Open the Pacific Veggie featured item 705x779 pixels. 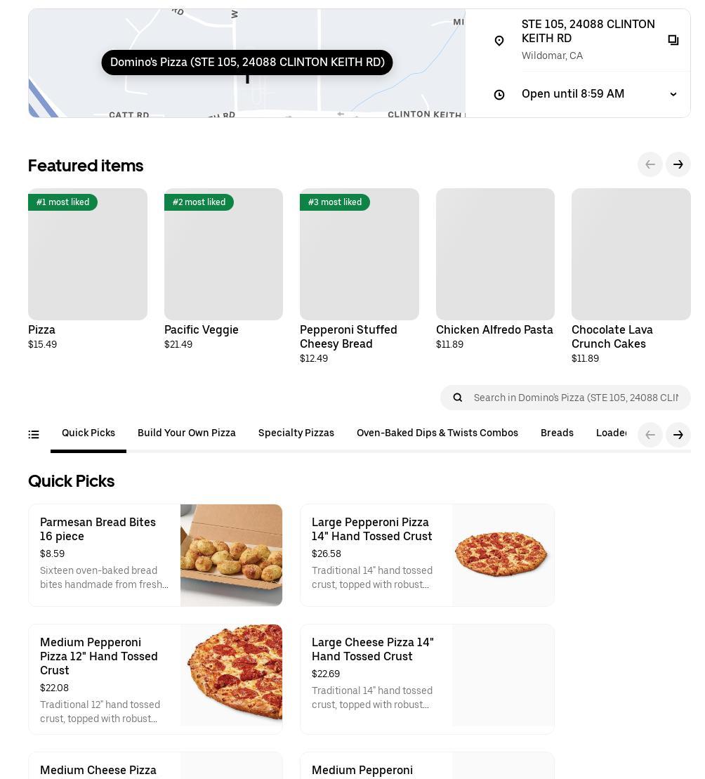tap(223, 267)
